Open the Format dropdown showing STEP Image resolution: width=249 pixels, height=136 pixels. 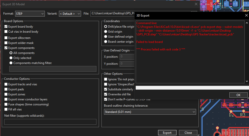[x=30, y=14]
